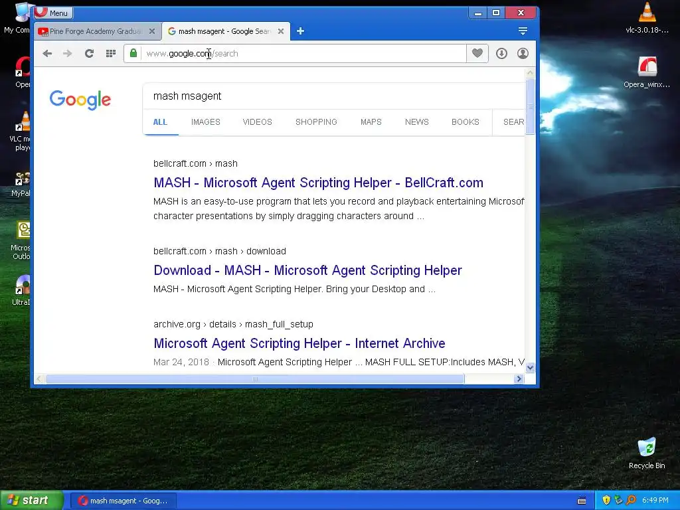Open the Recycle Bin desktop icon
The image size is (680, 510).
(x=647, y=454)
